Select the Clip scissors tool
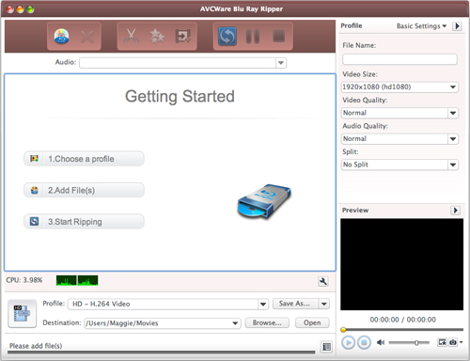This screenshot has height=361, width=470. [x=131, y=36]
